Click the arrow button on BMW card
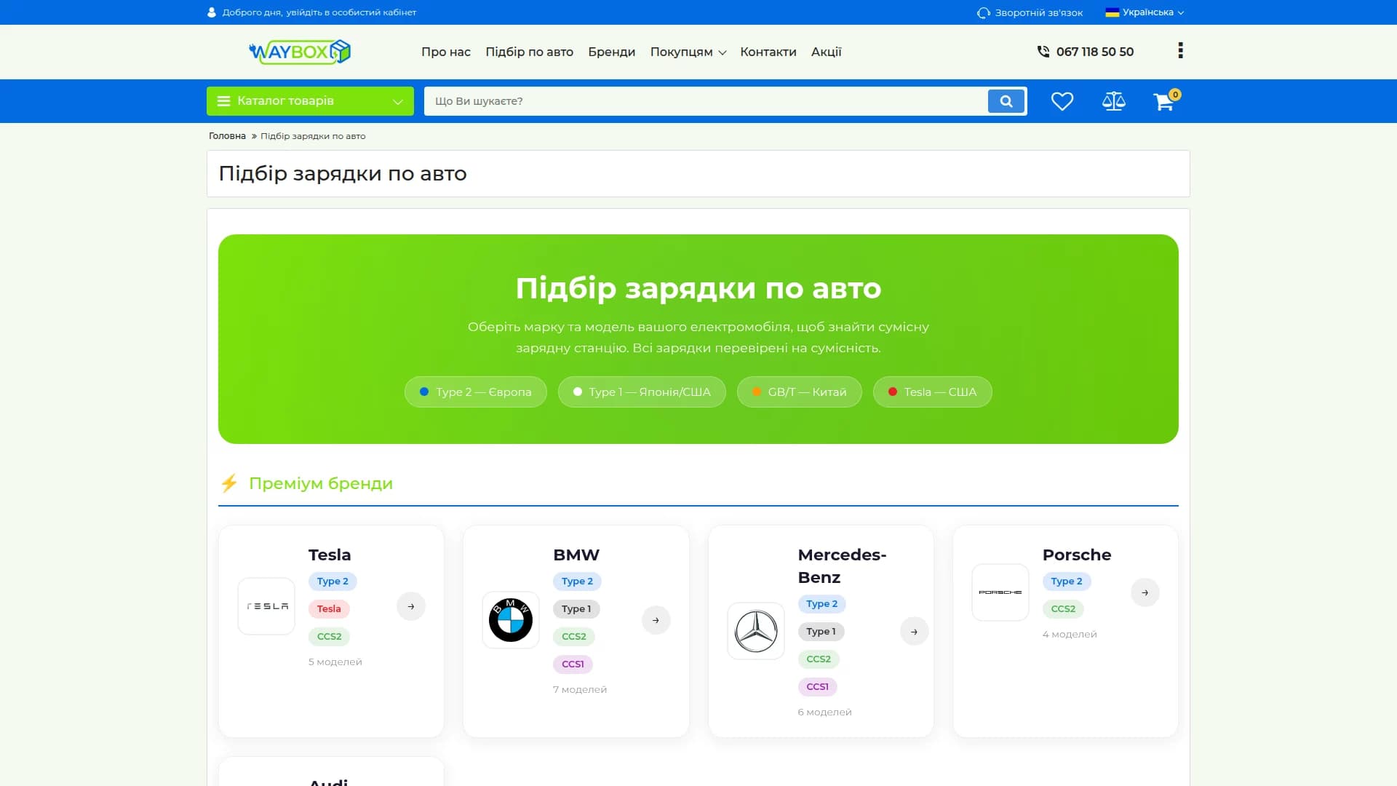Screen dimensions: 1397x786 (x=656, y=620)
